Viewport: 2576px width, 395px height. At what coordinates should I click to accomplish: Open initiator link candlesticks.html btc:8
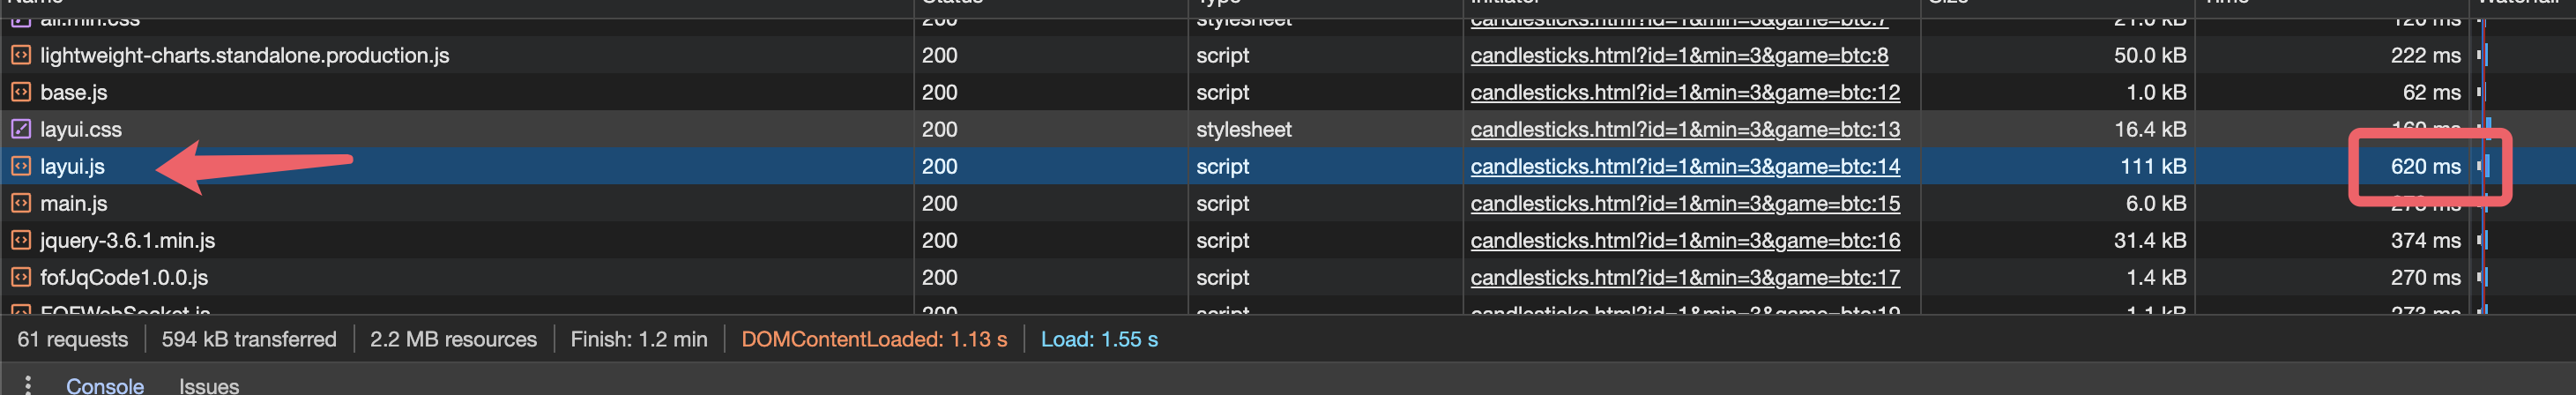tap(1679, 55)
